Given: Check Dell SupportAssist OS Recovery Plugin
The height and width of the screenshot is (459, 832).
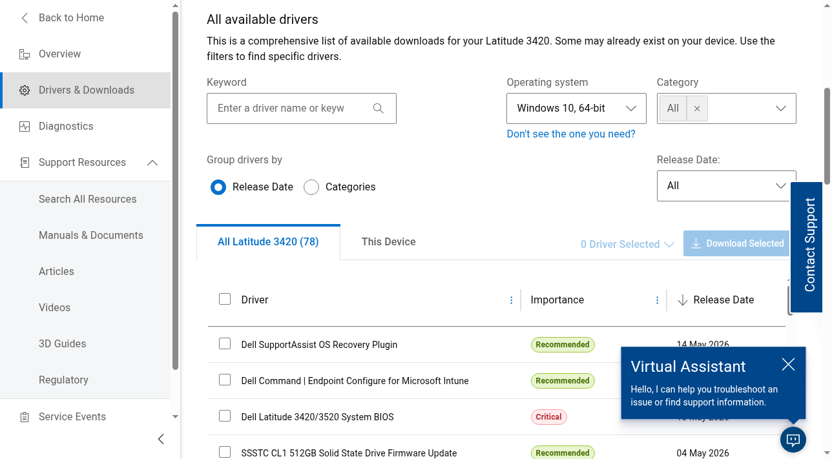Looking at the screenshot, I should pyautogui.click(x=225, y=343).
